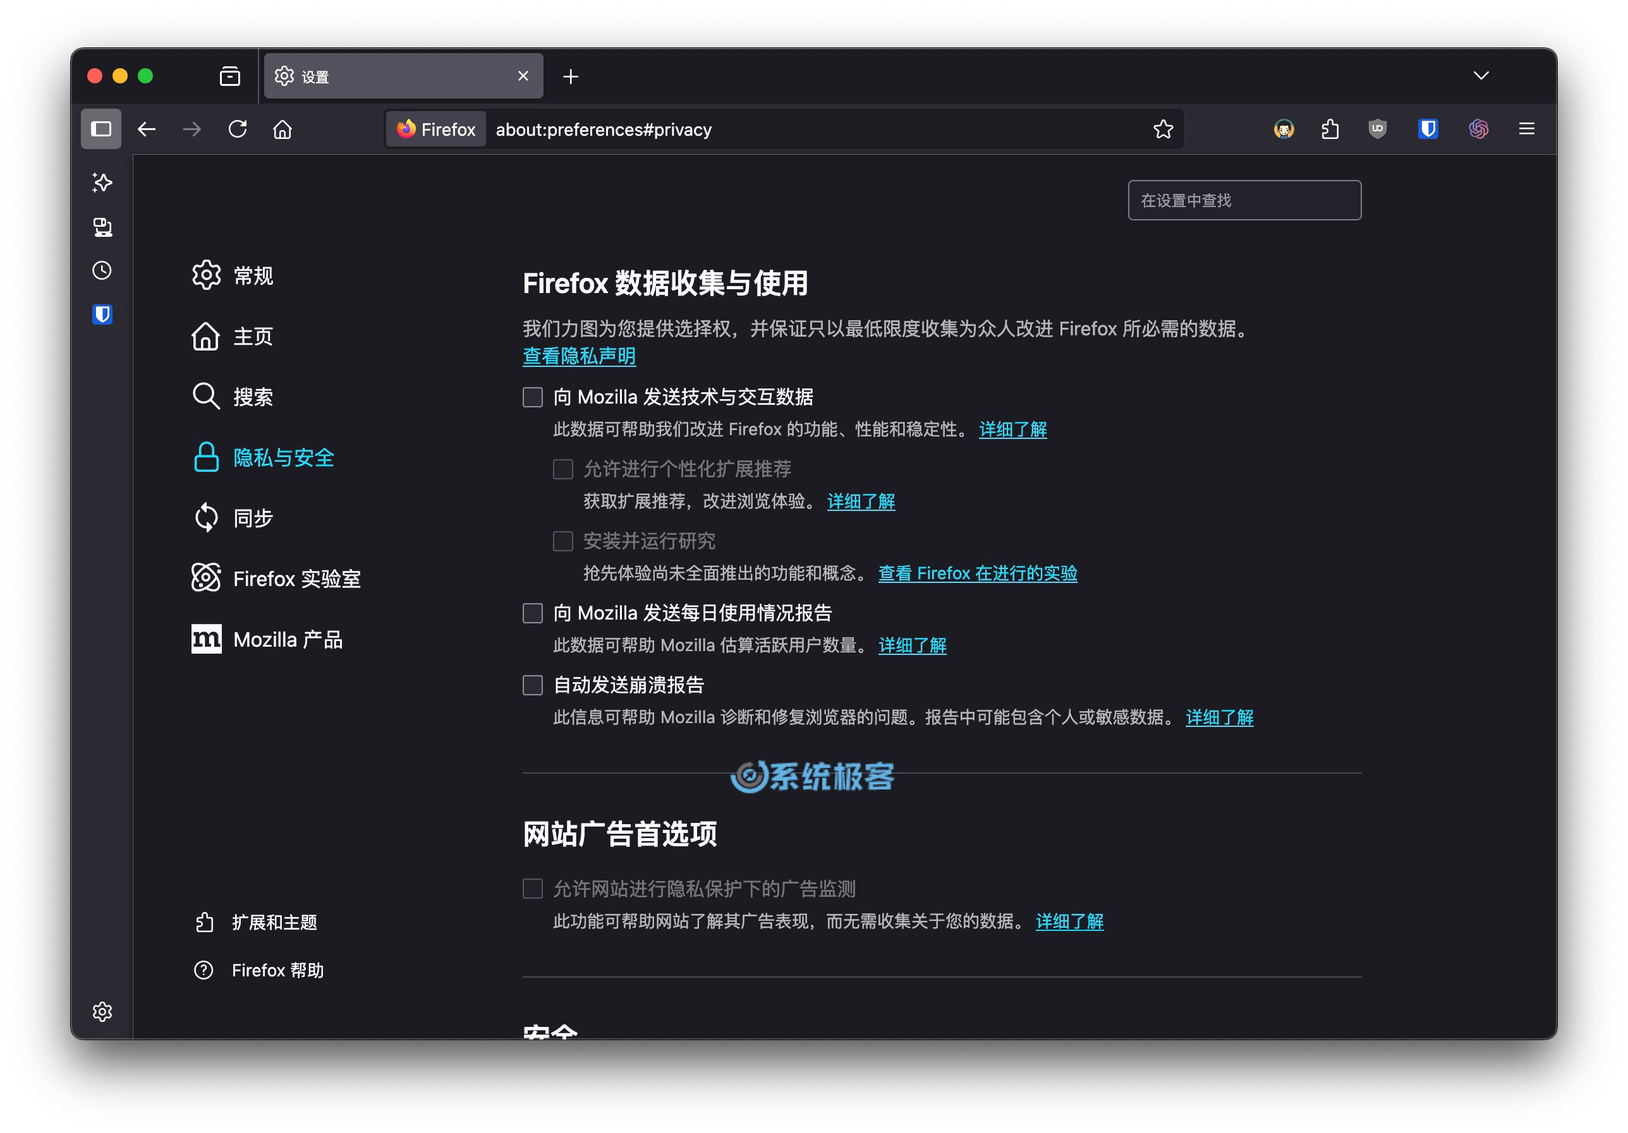The image size is (1628, 1133).
Task: Enable 向 Mozilla 发送每日使用情况报告 checkbox
Action: (x=533, y=613)
